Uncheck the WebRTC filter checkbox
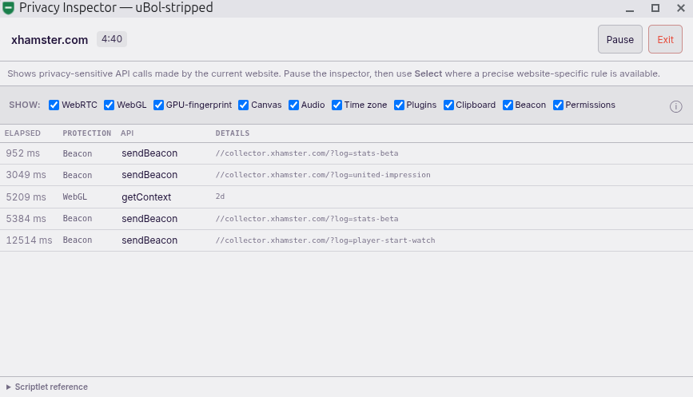This screenshot has height=397, width=693. coord(54,105)
